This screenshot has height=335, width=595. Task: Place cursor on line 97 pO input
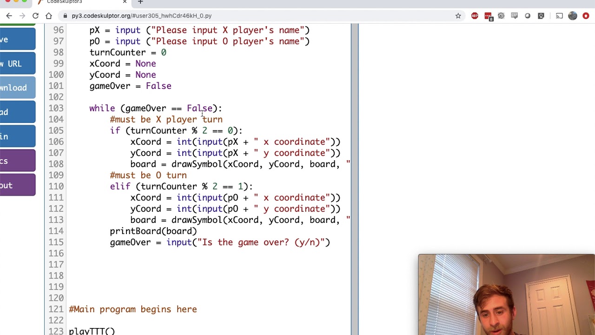pos(199,41)
